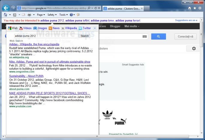Select the Wikipedia tab in popup

[x=69, y=28]
